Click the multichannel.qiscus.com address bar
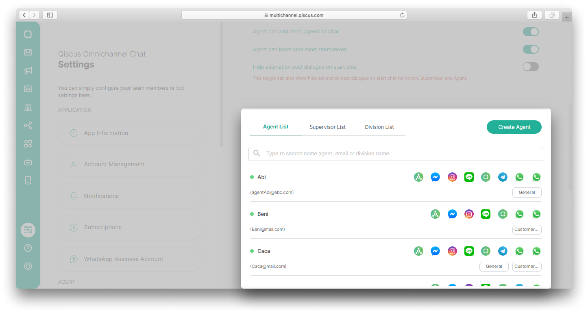This screenshot has width=588, height=313. (x=294, y=15)
